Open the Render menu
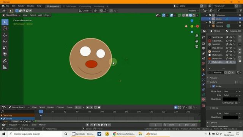The height and width of the screenshot is (137, 243). 21,6
